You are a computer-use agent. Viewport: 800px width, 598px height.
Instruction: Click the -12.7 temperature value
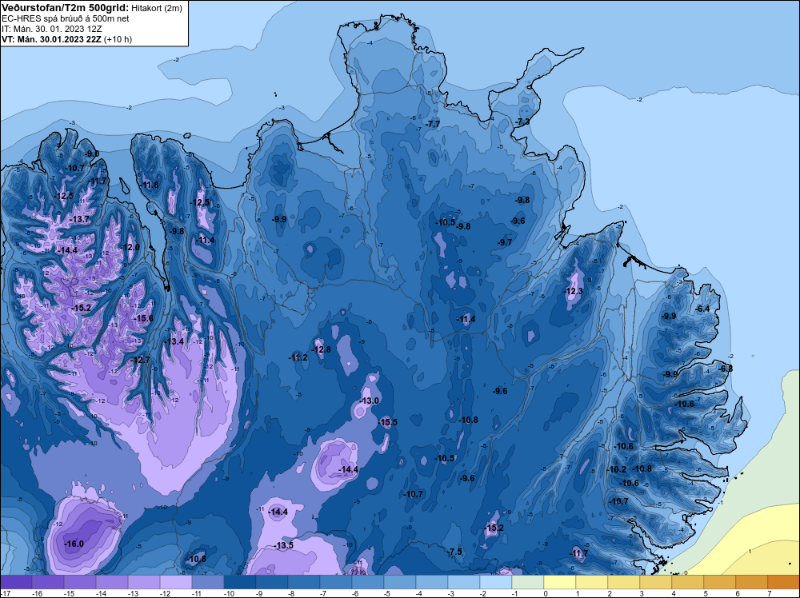point(141,360)
